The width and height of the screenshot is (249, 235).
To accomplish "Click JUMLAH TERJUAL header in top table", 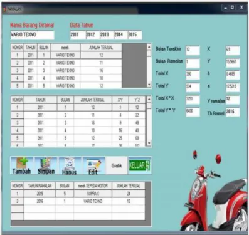I will [101, 48].
